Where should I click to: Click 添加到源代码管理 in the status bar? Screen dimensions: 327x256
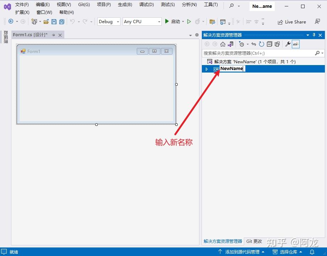243,252
